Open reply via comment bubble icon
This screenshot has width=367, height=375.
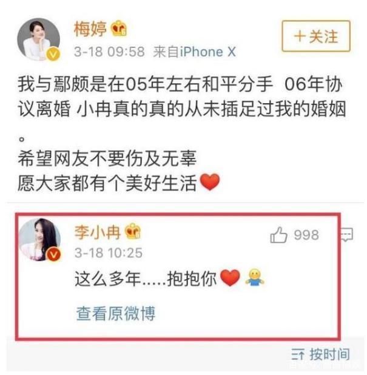(x=346, y=234)
